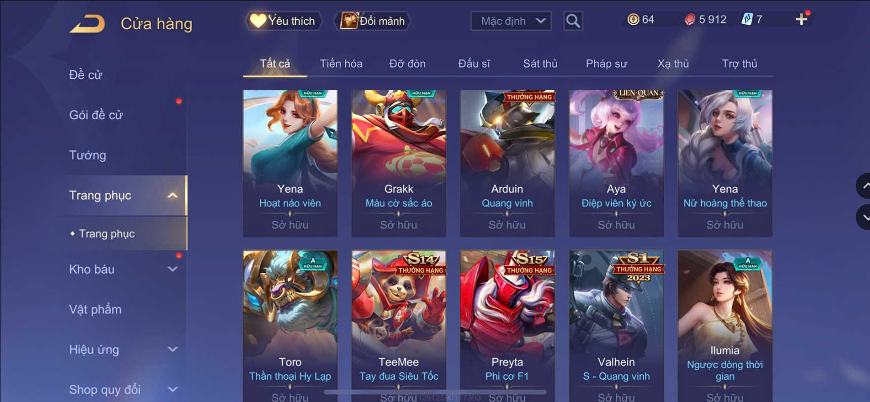Open the Tướng sidebar menu
870x402 pixels.
87,155
